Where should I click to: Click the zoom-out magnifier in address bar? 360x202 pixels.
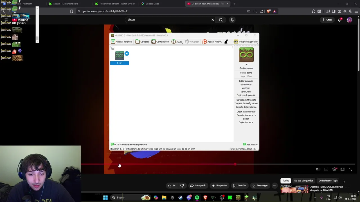tap(255, 11)
